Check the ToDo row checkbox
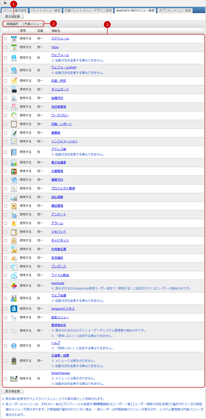206x419 pixels. click(x=5, y=48)
